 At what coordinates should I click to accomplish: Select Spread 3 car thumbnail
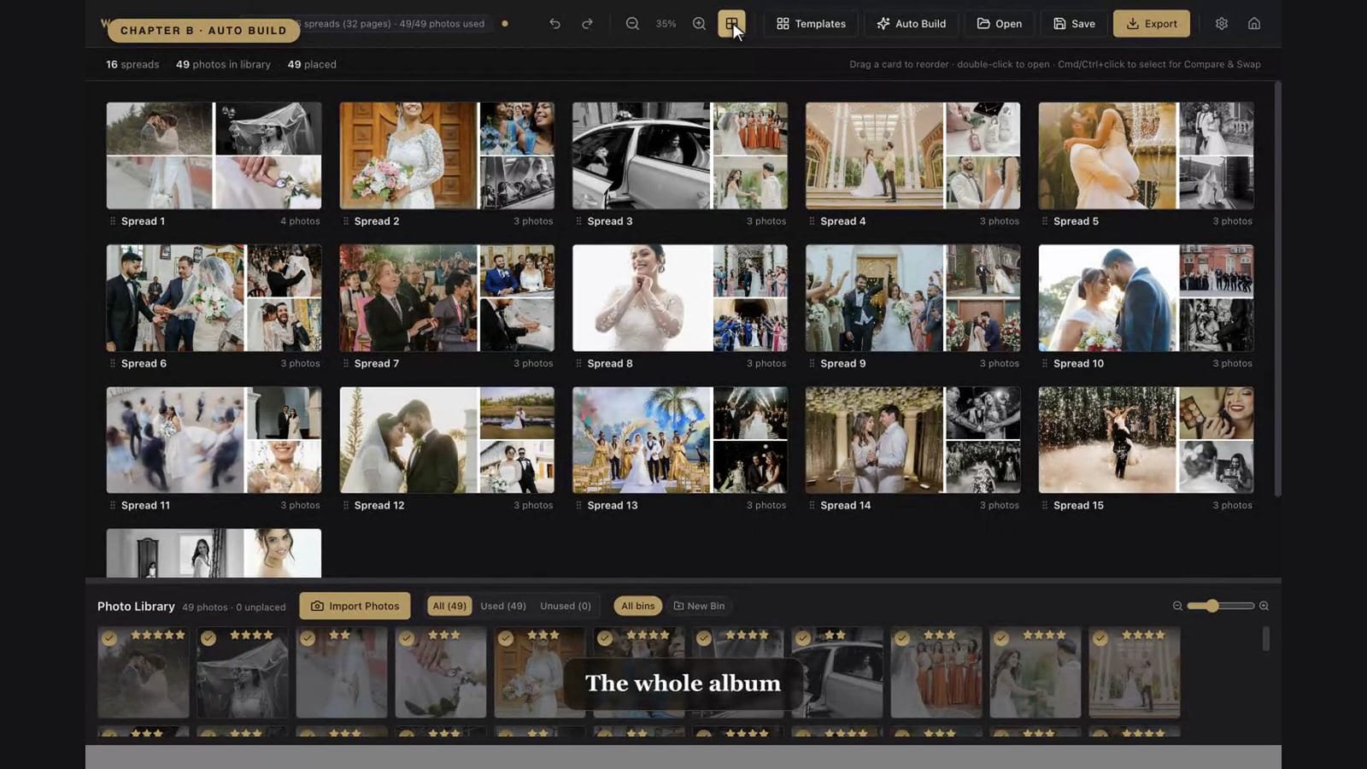641,156
